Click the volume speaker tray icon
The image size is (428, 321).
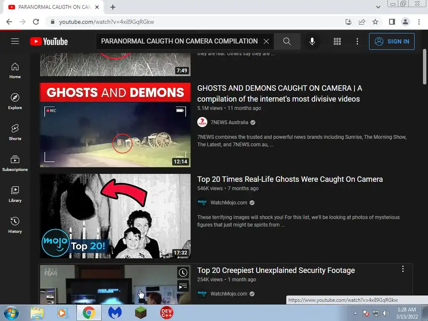click(x=386, y=313)
